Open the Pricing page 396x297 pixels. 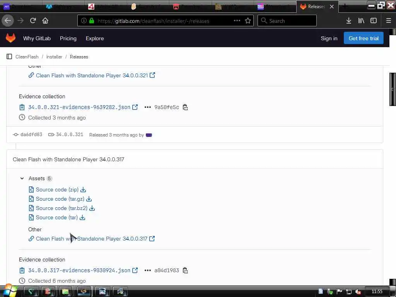[x=68, y=38]
